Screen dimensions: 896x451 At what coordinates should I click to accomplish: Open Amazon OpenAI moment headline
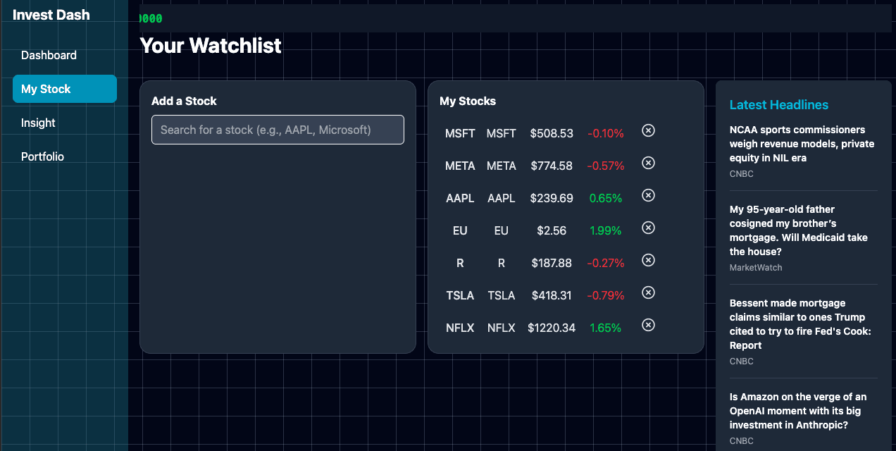[x=798, y=411]
